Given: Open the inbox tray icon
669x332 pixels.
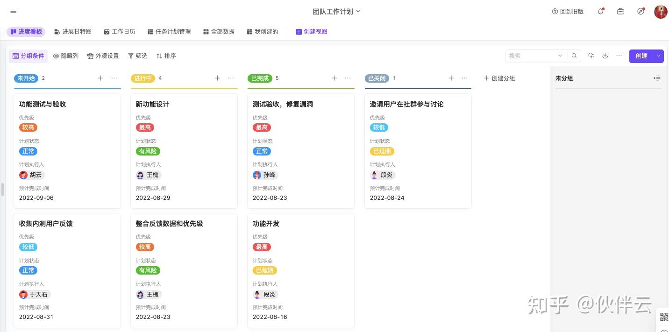Looking at the screenshot, I should pyautogui.click(x=620, y=11).
